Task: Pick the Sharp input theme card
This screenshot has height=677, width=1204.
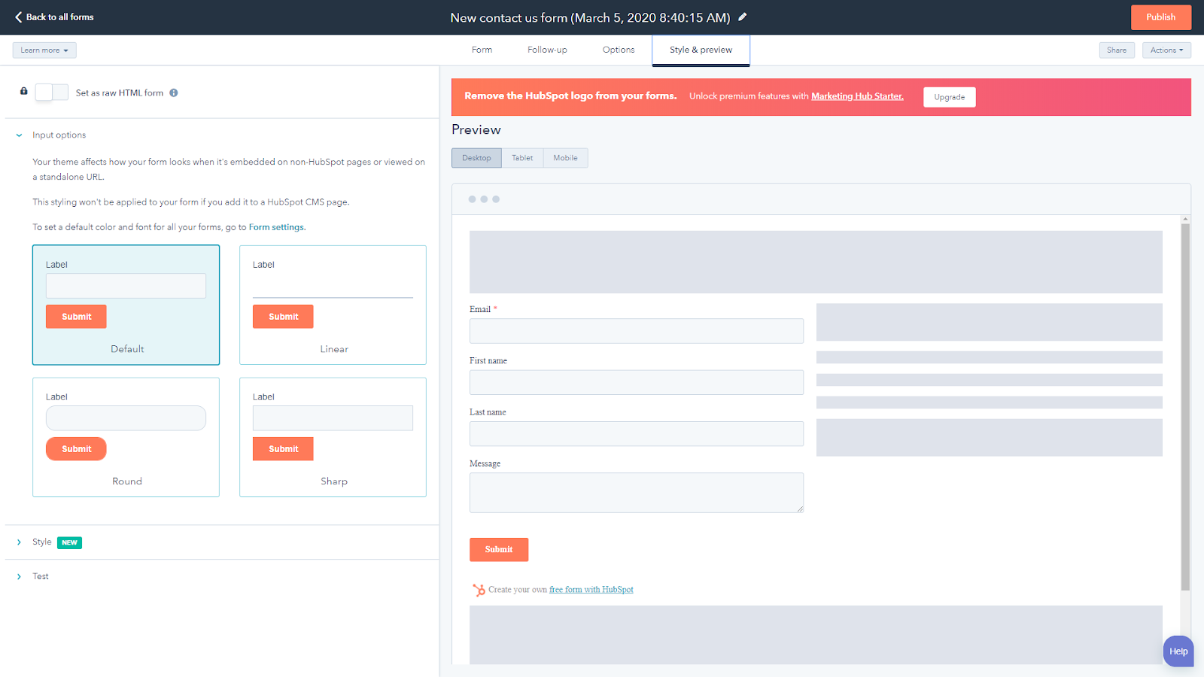Action: (x=333, y=437)
